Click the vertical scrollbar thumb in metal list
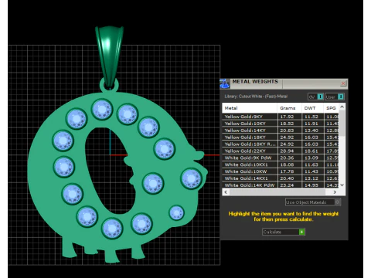This screenshot has width=371, height=278. (x=342, y=123)
